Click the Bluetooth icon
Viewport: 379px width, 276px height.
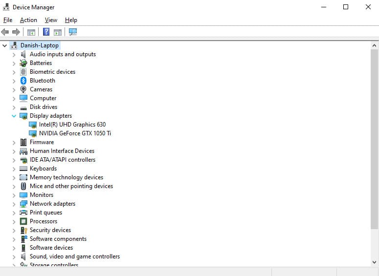click(23, 81)
